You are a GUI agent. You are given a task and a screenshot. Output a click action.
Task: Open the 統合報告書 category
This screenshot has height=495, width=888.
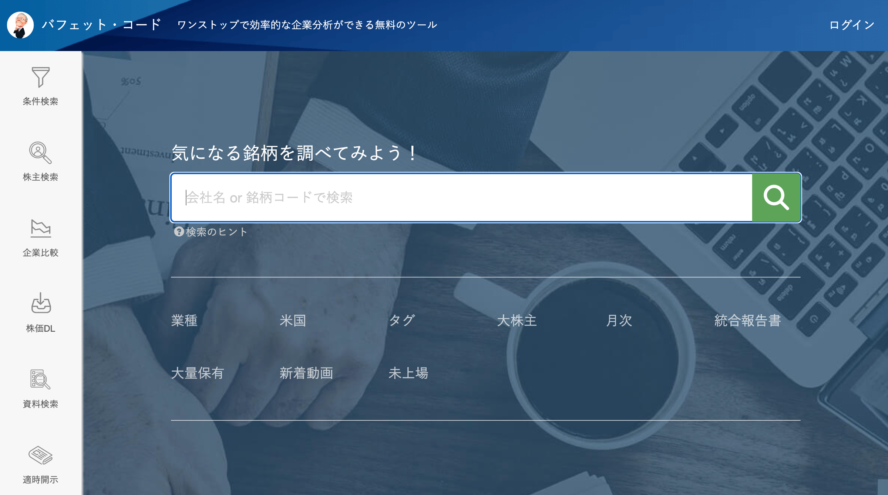747,320
